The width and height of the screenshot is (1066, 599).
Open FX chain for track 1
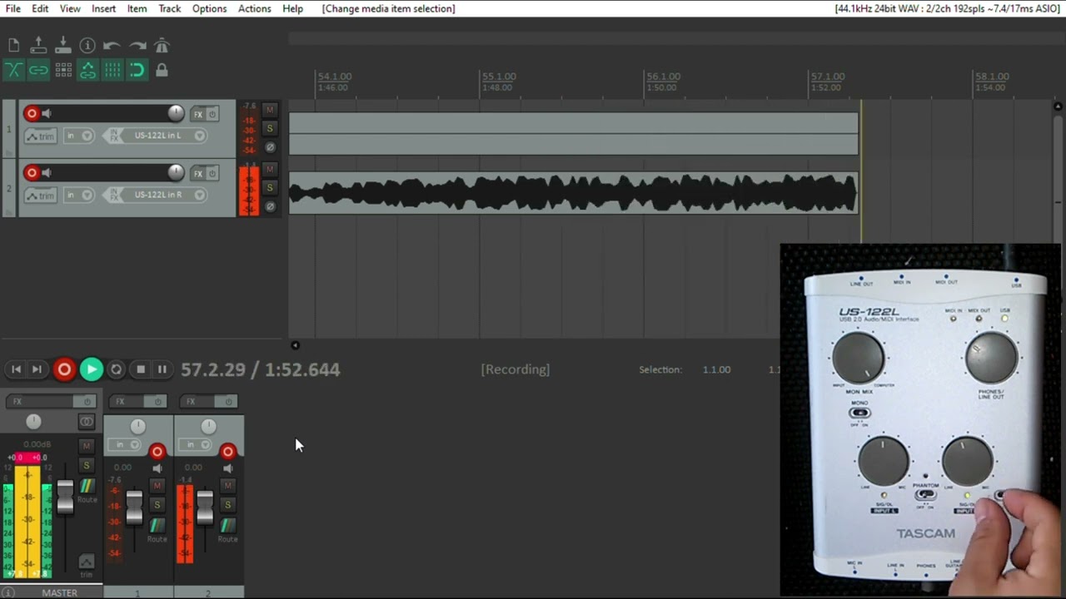[197, 114]
